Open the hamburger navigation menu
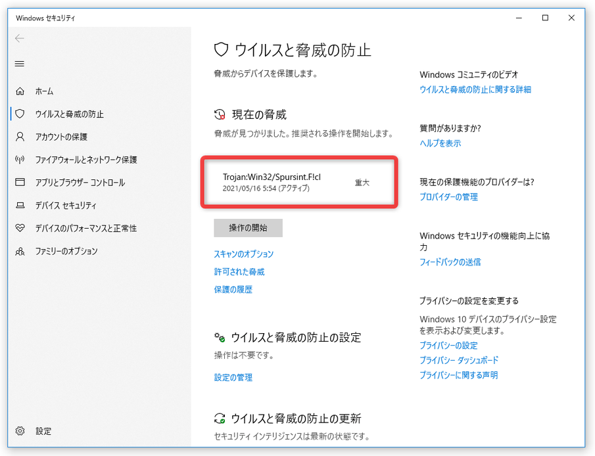Viewport: 595px width, 456px height. [19, 64]
